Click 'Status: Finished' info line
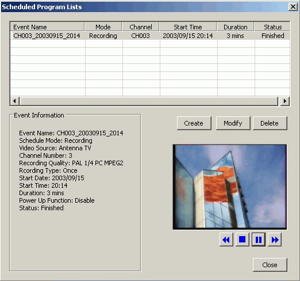This screenshot has height=281, width=300. (x=41, y=208)
